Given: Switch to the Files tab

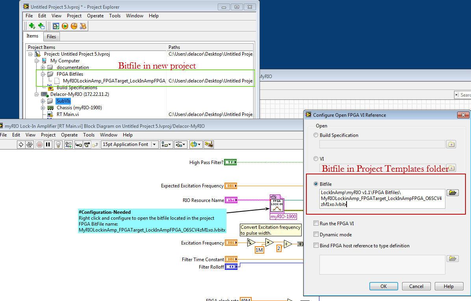Looking at the screenshot, I should 51,37.
